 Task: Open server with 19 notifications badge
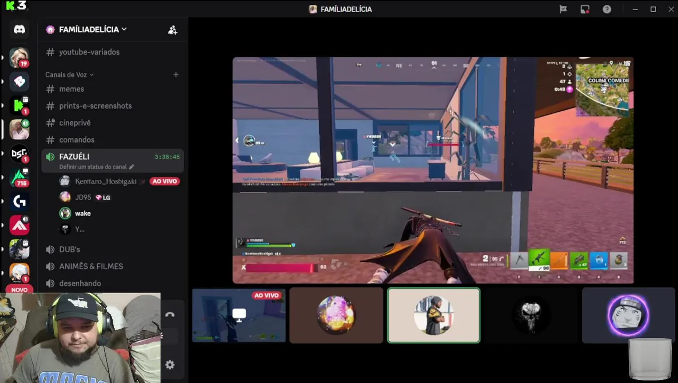[19, 57]
